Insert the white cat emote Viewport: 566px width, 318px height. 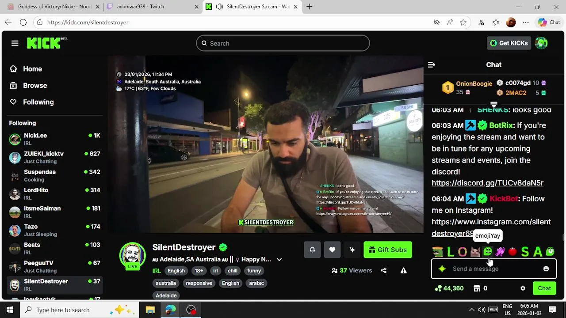(475, 252)
